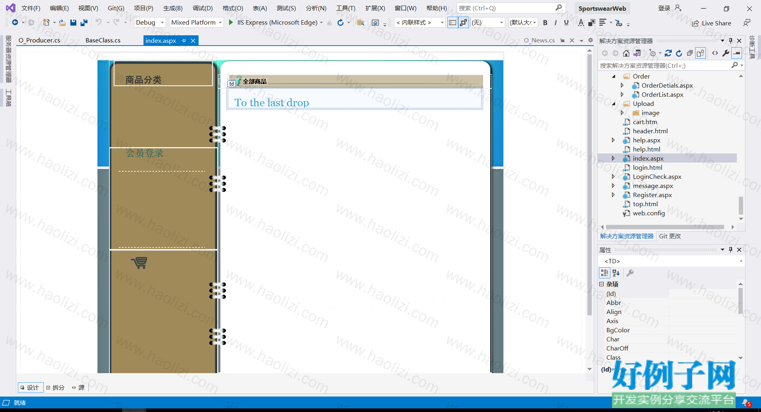Image resolution: width=761 pixels, height=412 pixels.
Task: Click the Live Share button
Action: (711, 23)
